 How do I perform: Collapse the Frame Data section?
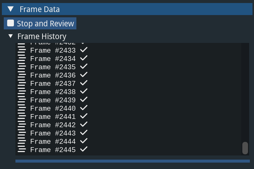[10, 9]
